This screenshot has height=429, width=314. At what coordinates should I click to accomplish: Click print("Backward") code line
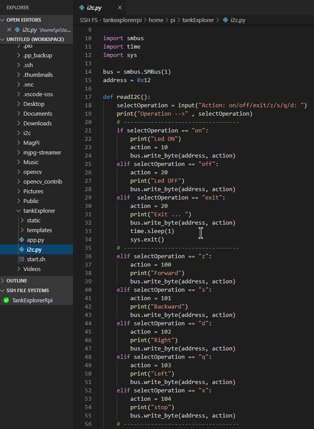tap(159, 307)
